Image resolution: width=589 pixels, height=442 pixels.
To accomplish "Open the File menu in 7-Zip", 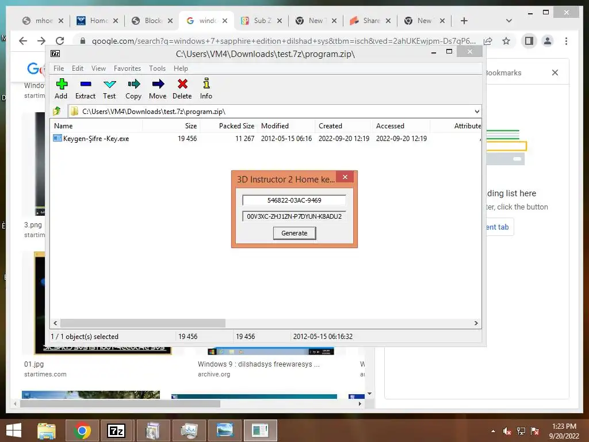I will click(x=59, y=68).
